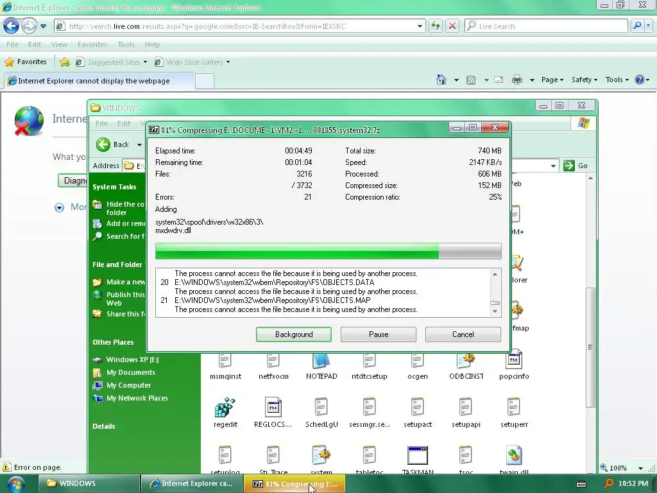The width and height of the screenshot is (657, 493).
Task: Open My Documents in Other Places
Action: (x=130, y=372)
